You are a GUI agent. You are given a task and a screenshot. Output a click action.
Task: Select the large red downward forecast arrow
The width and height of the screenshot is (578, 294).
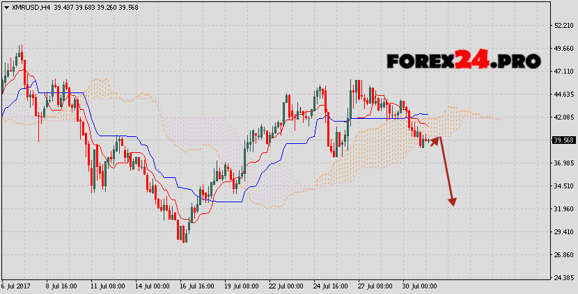pos(446,172)
